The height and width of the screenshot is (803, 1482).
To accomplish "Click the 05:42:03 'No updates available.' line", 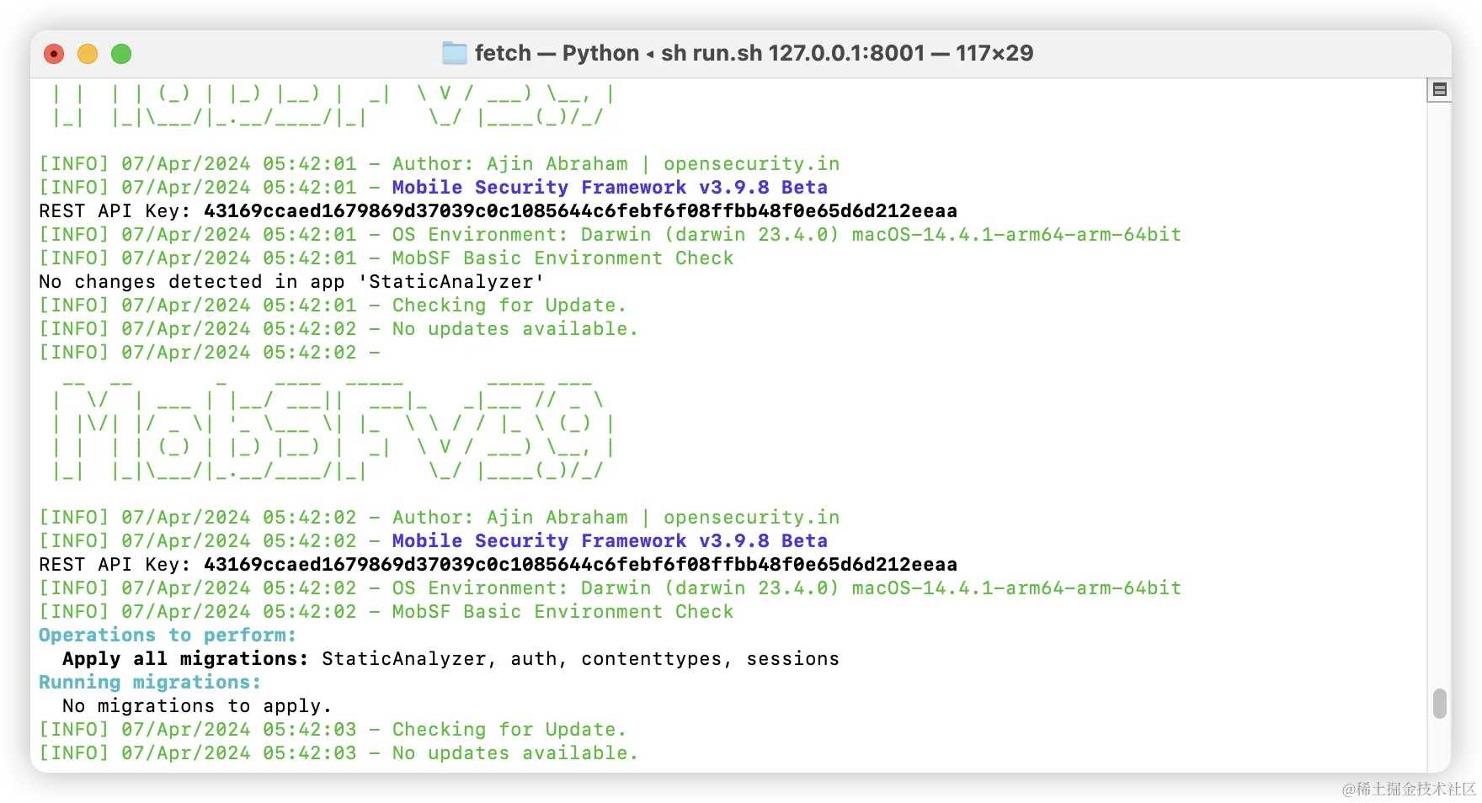I will point(339,752).
